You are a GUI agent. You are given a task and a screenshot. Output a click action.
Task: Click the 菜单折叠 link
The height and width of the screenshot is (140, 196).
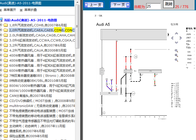31,10
